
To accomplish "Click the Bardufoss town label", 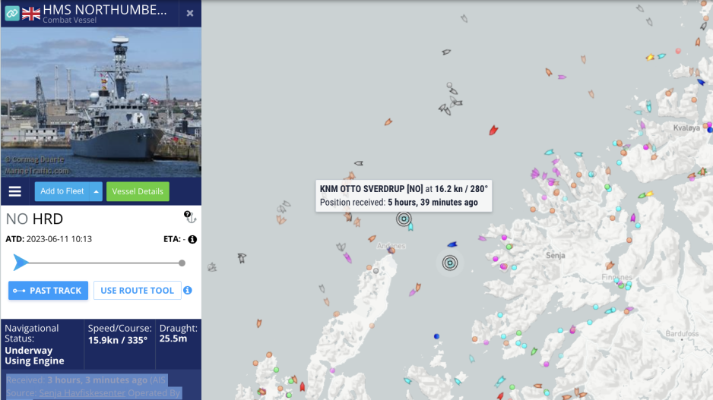I will coord(682,334).
